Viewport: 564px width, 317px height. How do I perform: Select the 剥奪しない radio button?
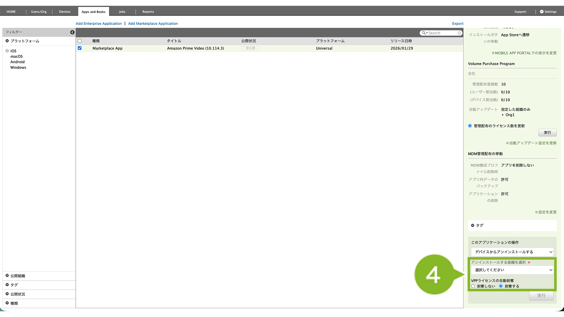(473, 286)
